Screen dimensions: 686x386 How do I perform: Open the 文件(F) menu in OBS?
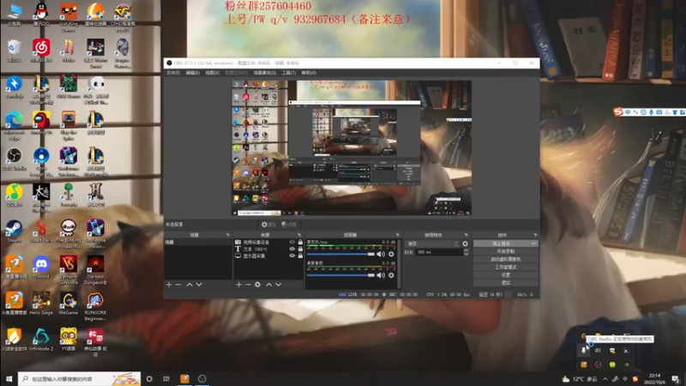click(173, 73)
